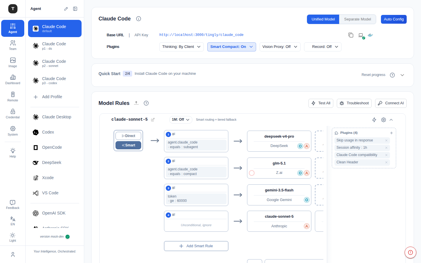Open the Help lightbulb item

click(x=13, y=153)
